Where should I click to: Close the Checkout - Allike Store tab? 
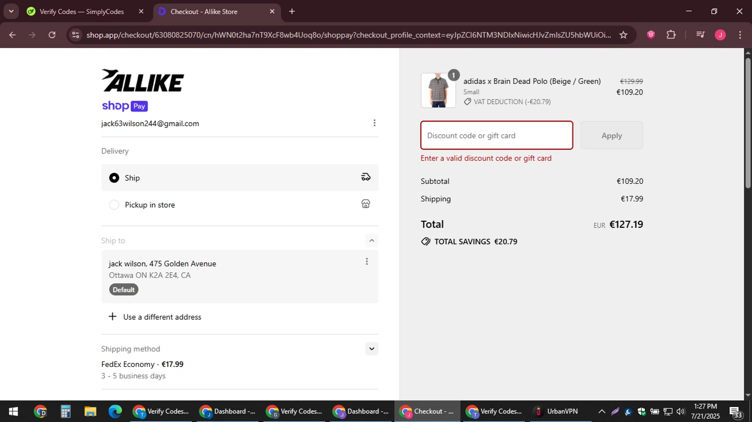point(272,12)
